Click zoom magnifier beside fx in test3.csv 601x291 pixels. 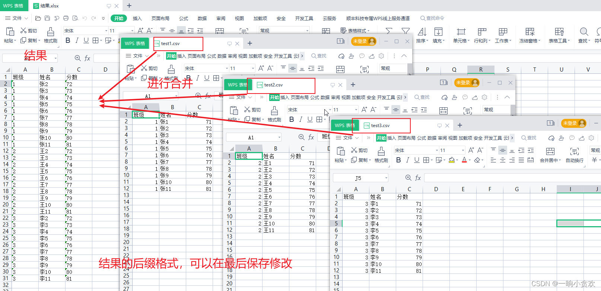pyautogui.click(x=408, y=178)
